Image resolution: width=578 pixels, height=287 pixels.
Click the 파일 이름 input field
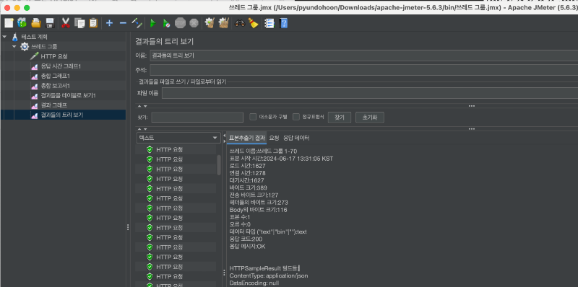coord(370,93)
